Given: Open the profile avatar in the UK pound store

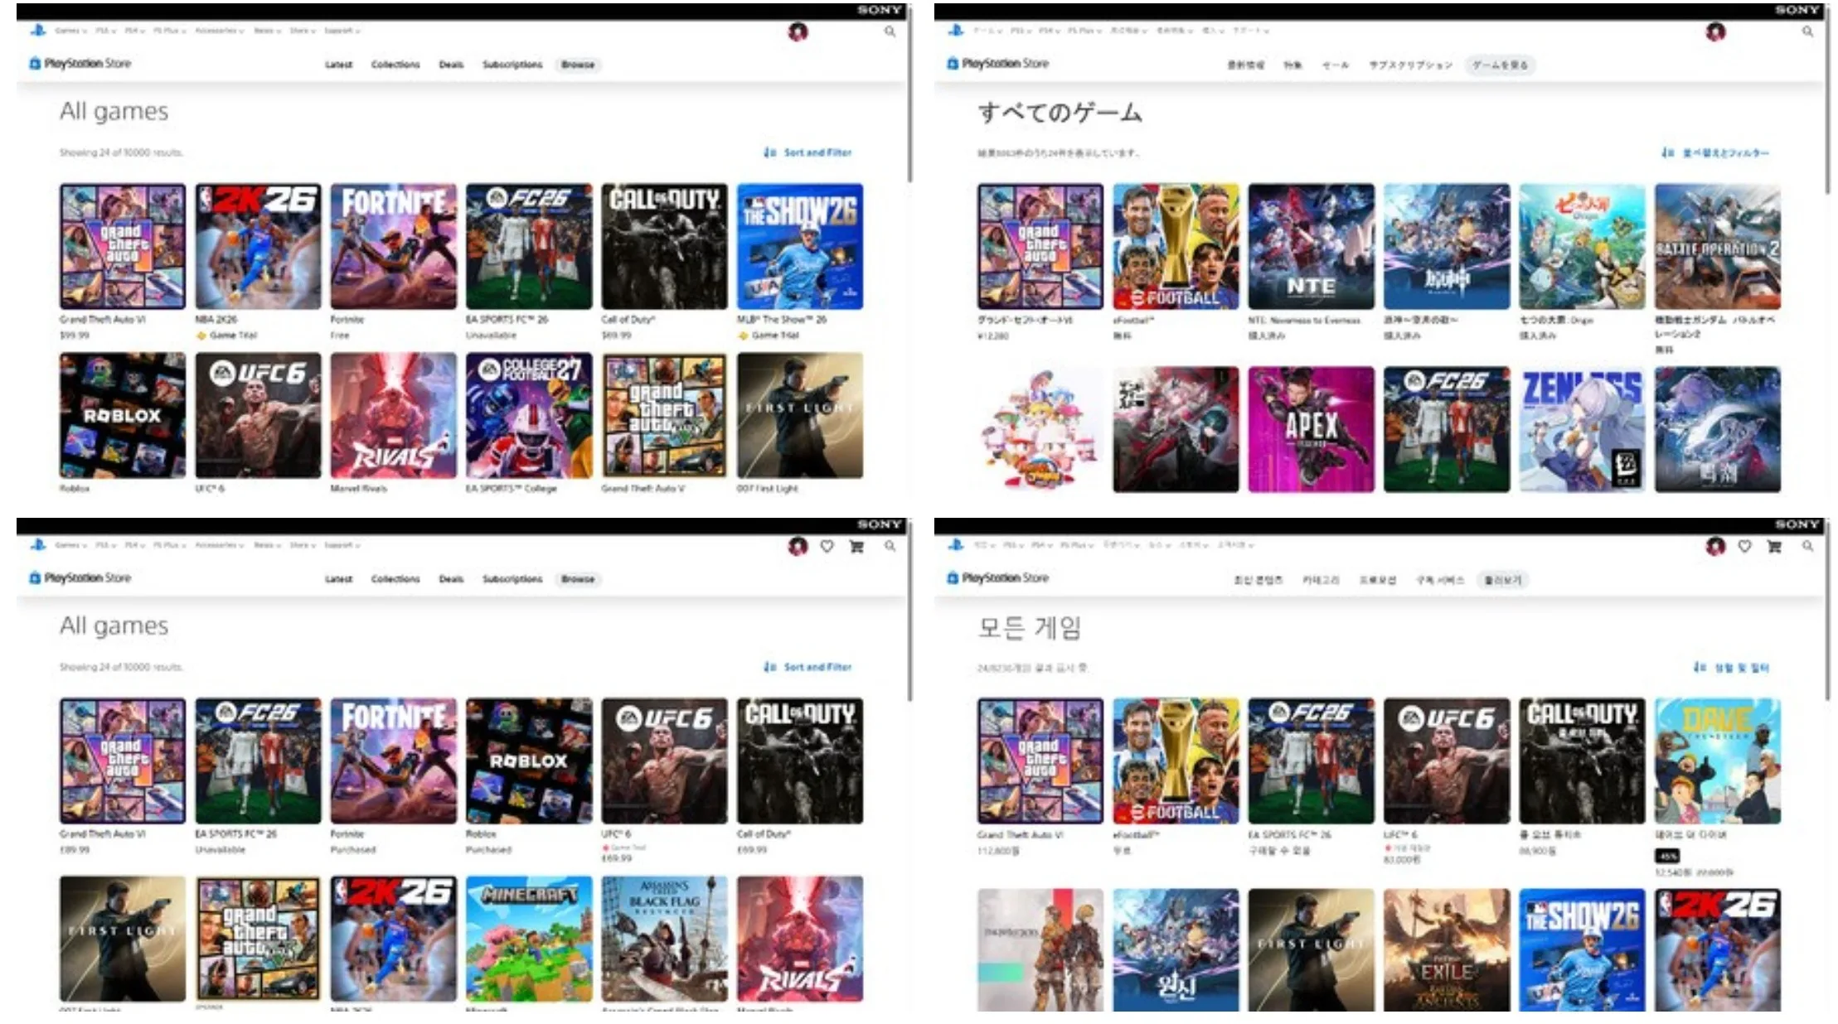Looking at the screenshot, I should [x=798, y=546].
